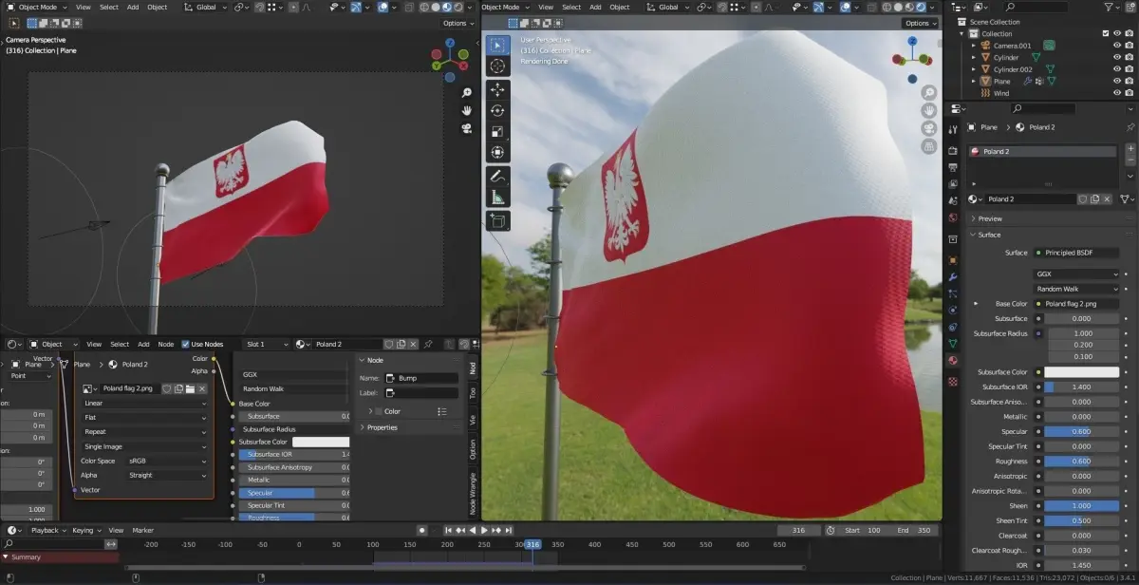Toggle auto keying record button in timeline
The image size is (1139, 585).
421,530
